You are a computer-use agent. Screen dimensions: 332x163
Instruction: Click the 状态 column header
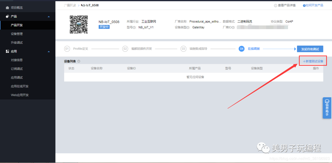tap(71, 68)
